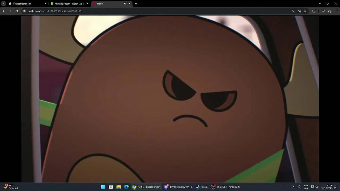Open volume speaker tray icon

pos(317,187)
